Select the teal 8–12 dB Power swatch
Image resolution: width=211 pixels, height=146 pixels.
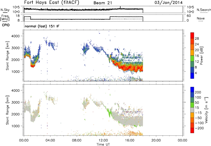coord(192,64)
